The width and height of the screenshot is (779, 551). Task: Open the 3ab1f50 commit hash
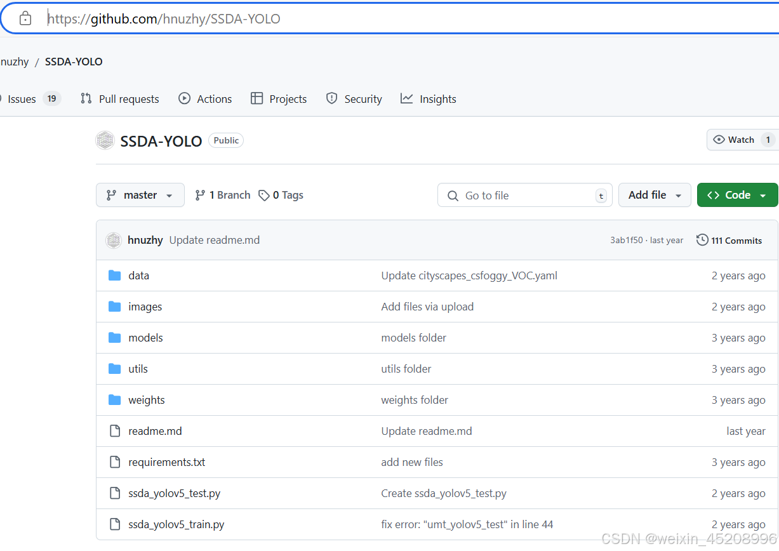[627, 241]
